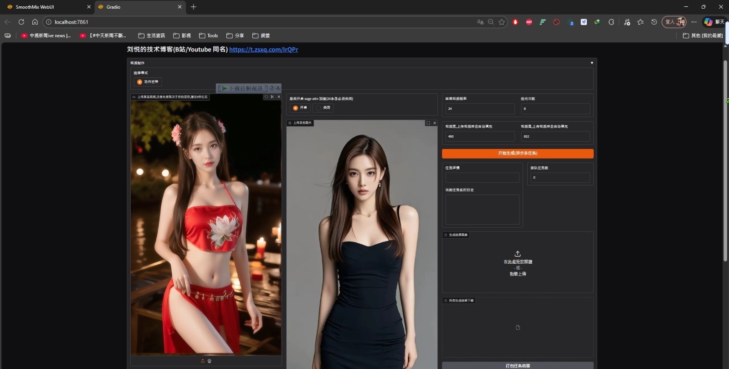The height and width of the screenshot is (369, 729).
Task: Open the t.zsxq.com blog link
Action: point(263,50)
